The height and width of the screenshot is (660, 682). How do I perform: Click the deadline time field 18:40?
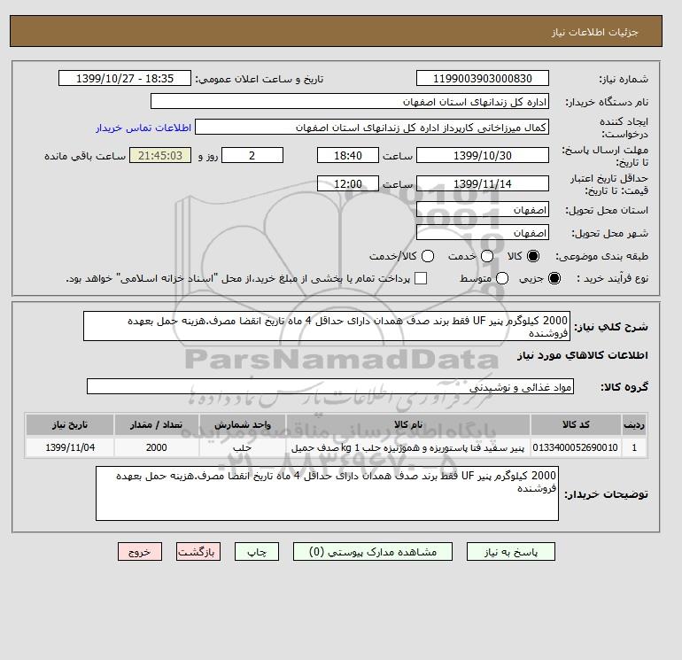(x=348, y=155)
